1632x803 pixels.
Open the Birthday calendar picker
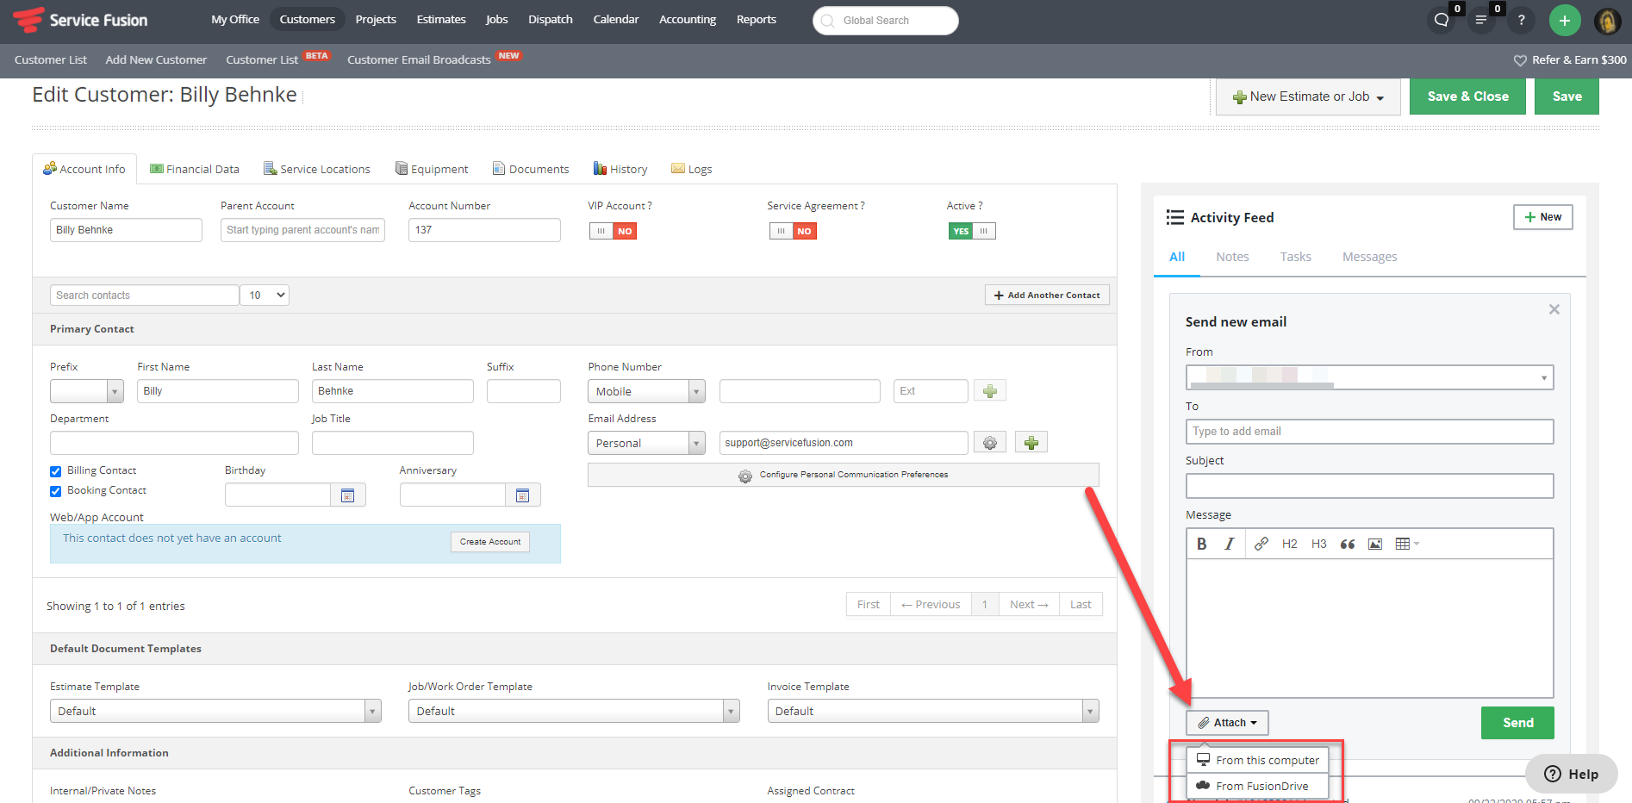coord(348,495)
